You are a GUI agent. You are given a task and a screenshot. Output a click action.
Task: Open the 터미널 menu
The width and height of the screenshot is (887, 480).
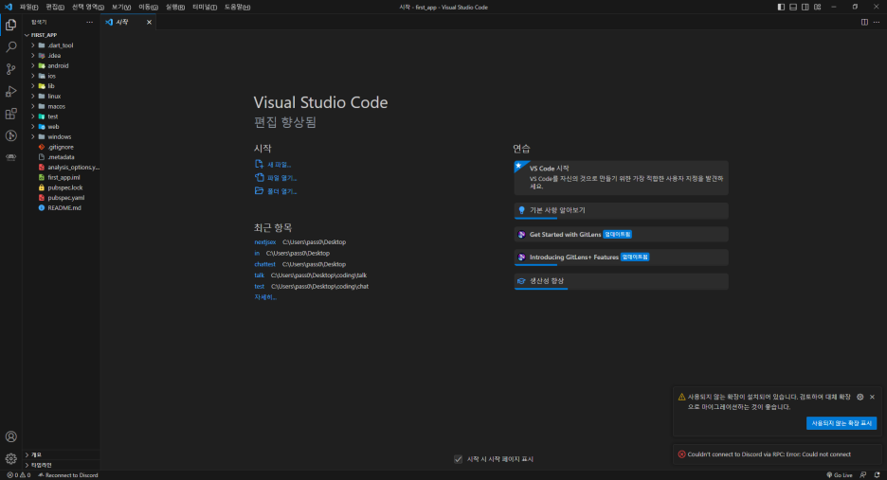[x=204, y=7]
